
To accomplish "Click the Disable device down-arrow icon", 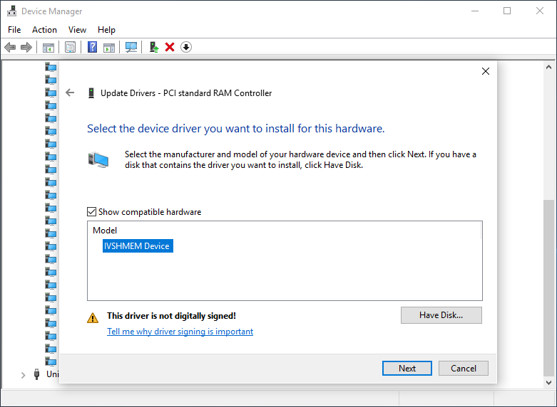I will [x=186, y=47].
